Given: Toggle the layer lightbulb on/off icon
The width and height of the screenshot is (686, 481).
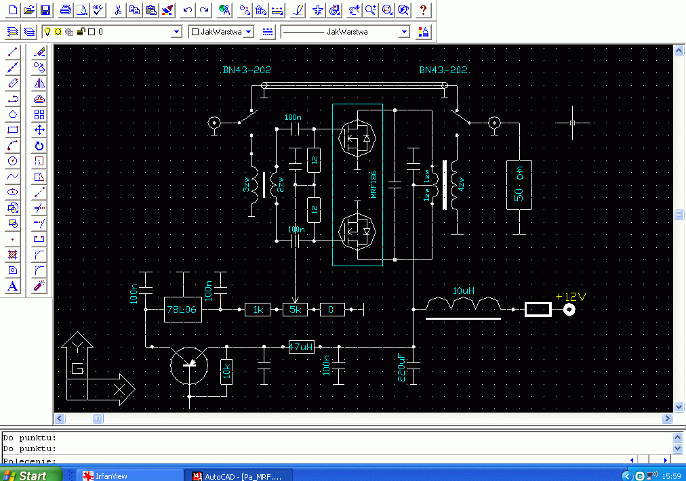Looking at the screenshot, I should pos(47,32).
